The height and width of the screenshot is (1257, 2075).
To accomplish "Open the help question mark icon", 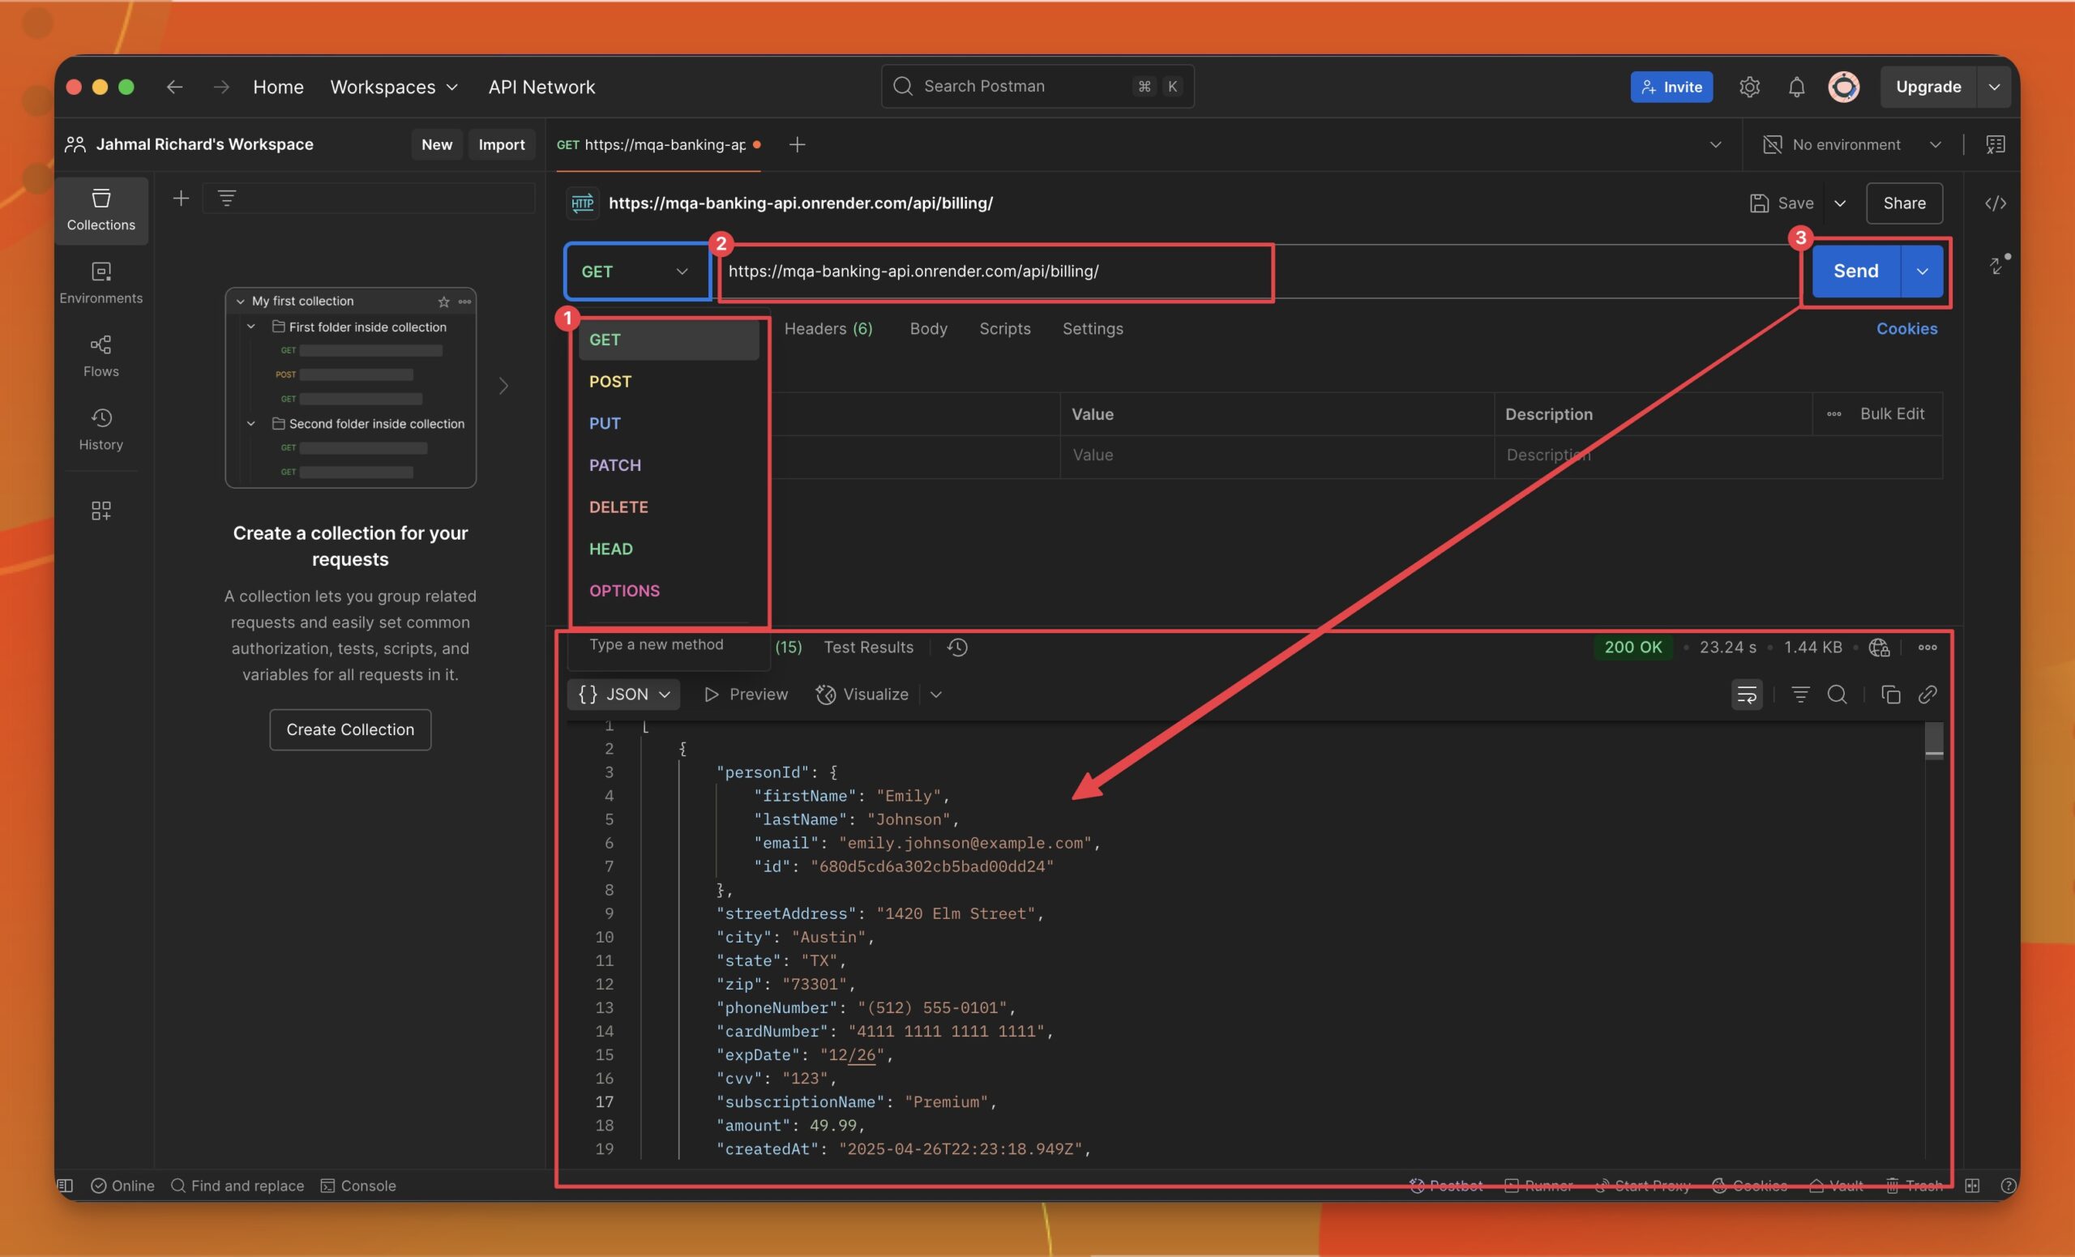I will [2008, 1186].
